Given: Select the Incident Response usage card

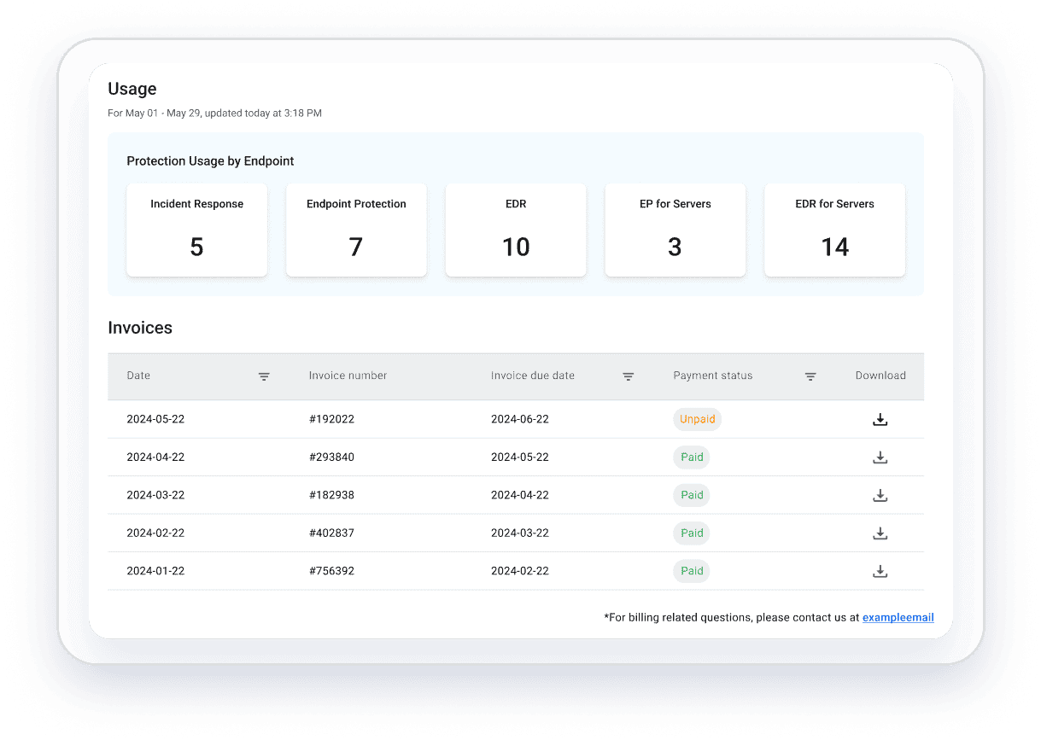Looking at the screenshot, I should point(197,230).
